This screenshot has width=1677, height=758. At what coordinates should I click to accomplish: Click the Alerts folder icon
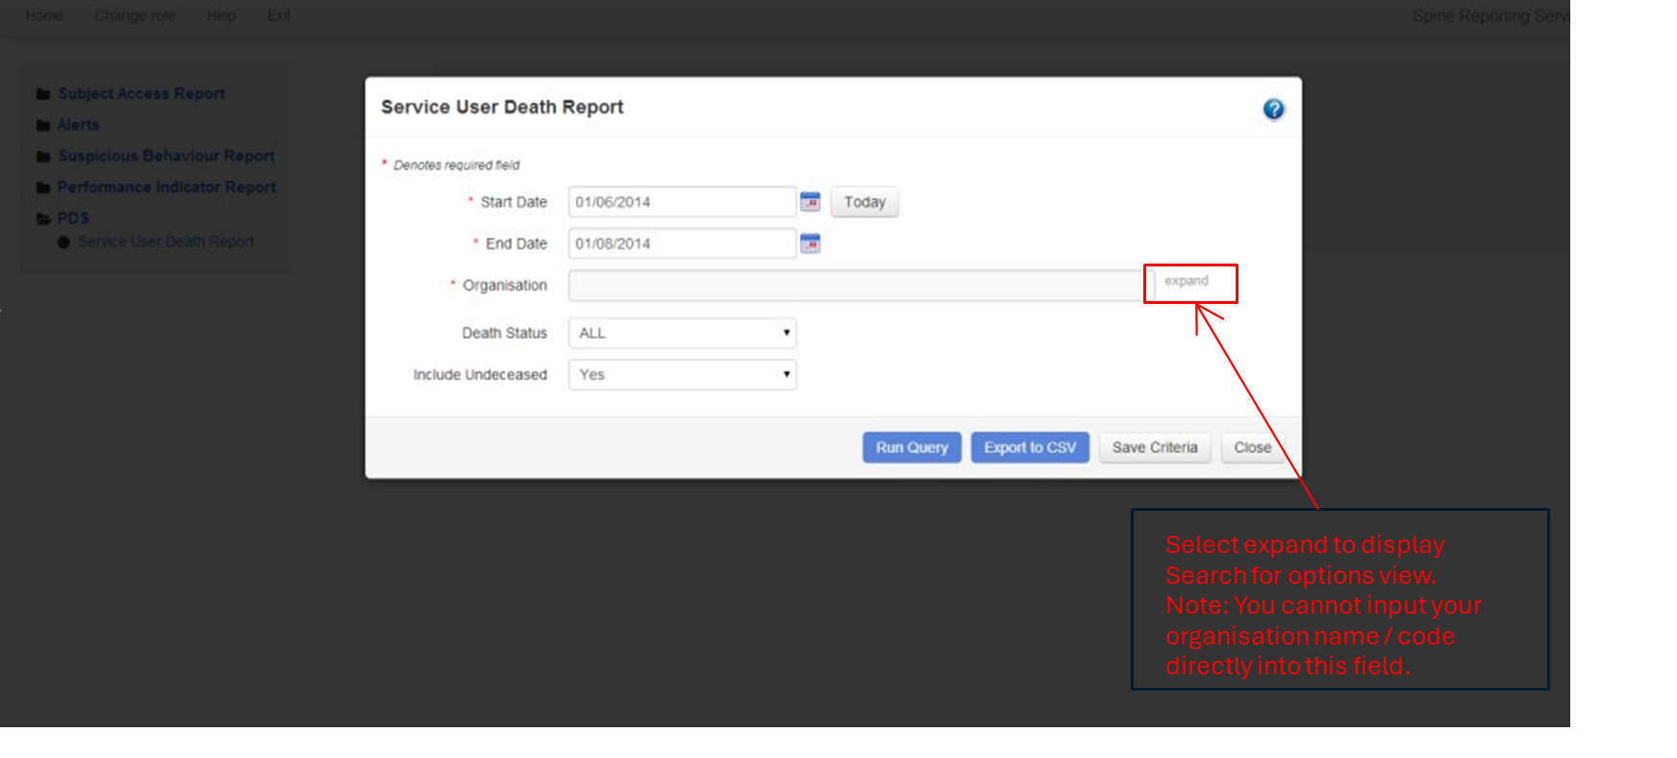click(x=43, y=125)
